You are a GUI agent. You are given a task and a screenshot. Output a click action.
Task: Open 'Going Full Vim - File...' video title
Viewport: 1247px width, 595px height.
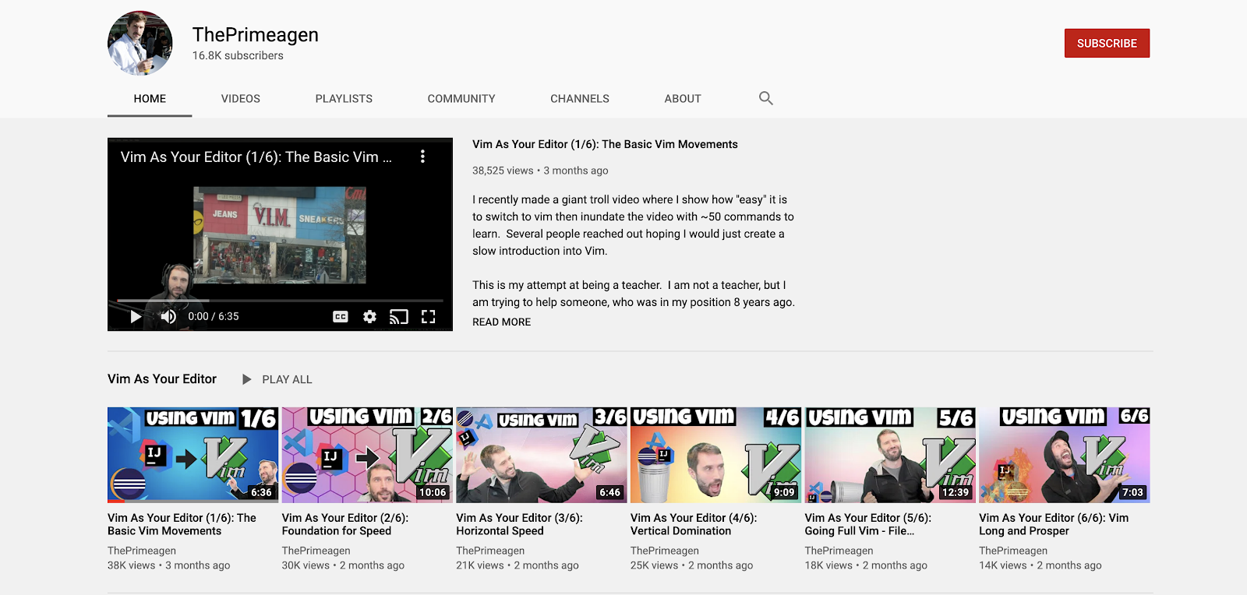point(868,524)
